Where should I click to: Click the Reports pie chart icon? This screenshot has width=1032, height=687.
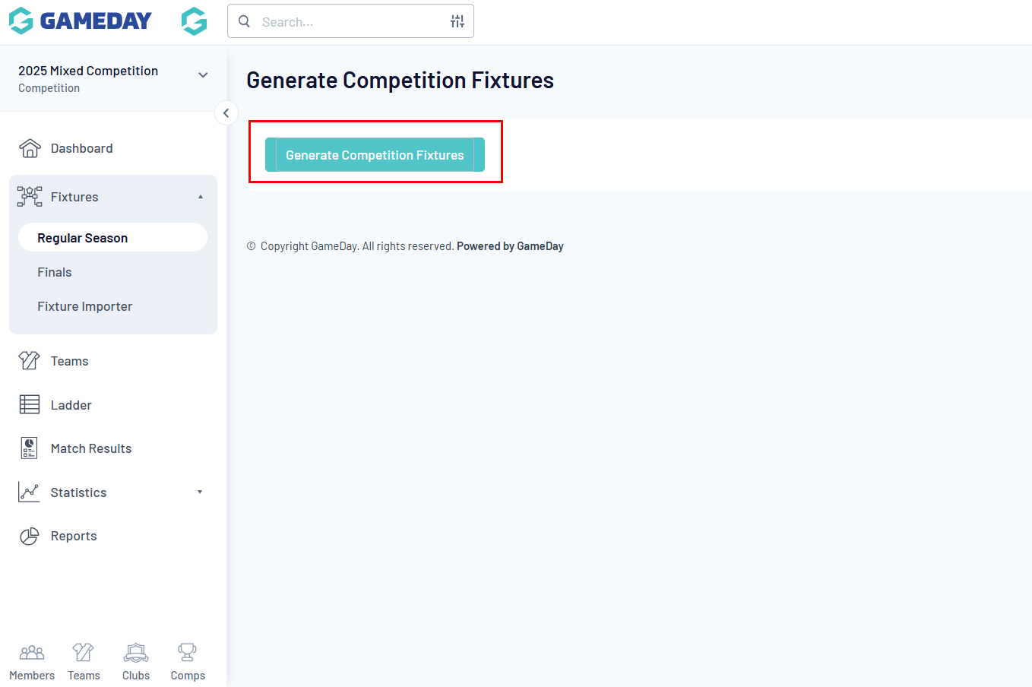pos(30,537)
